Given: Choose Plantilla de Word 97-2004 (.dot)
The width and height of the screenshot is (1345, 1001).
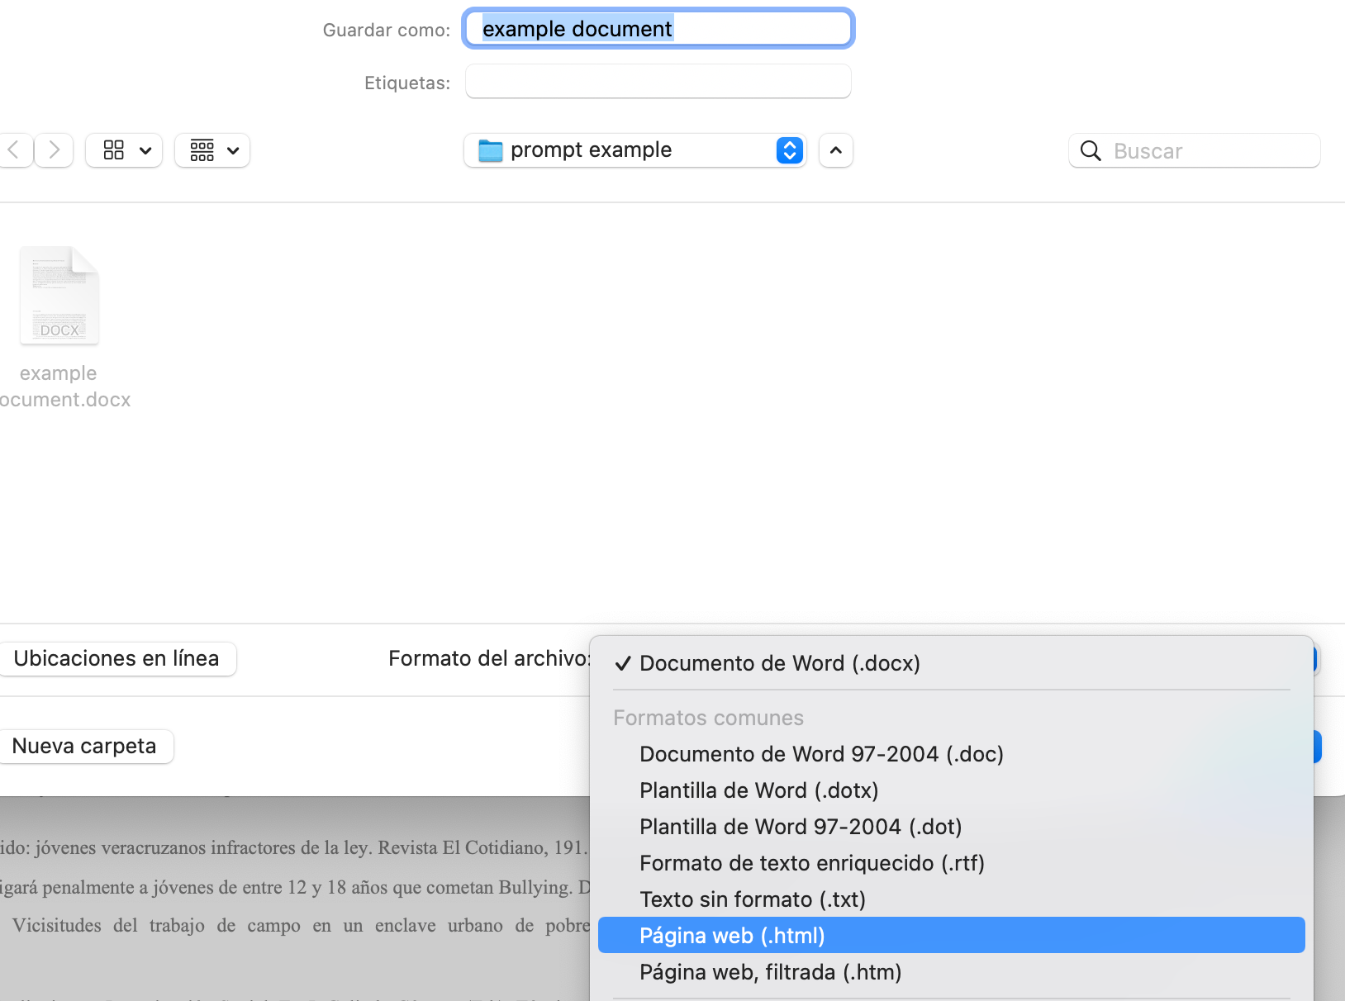Looking at the screenshot, I should point(952,827).
